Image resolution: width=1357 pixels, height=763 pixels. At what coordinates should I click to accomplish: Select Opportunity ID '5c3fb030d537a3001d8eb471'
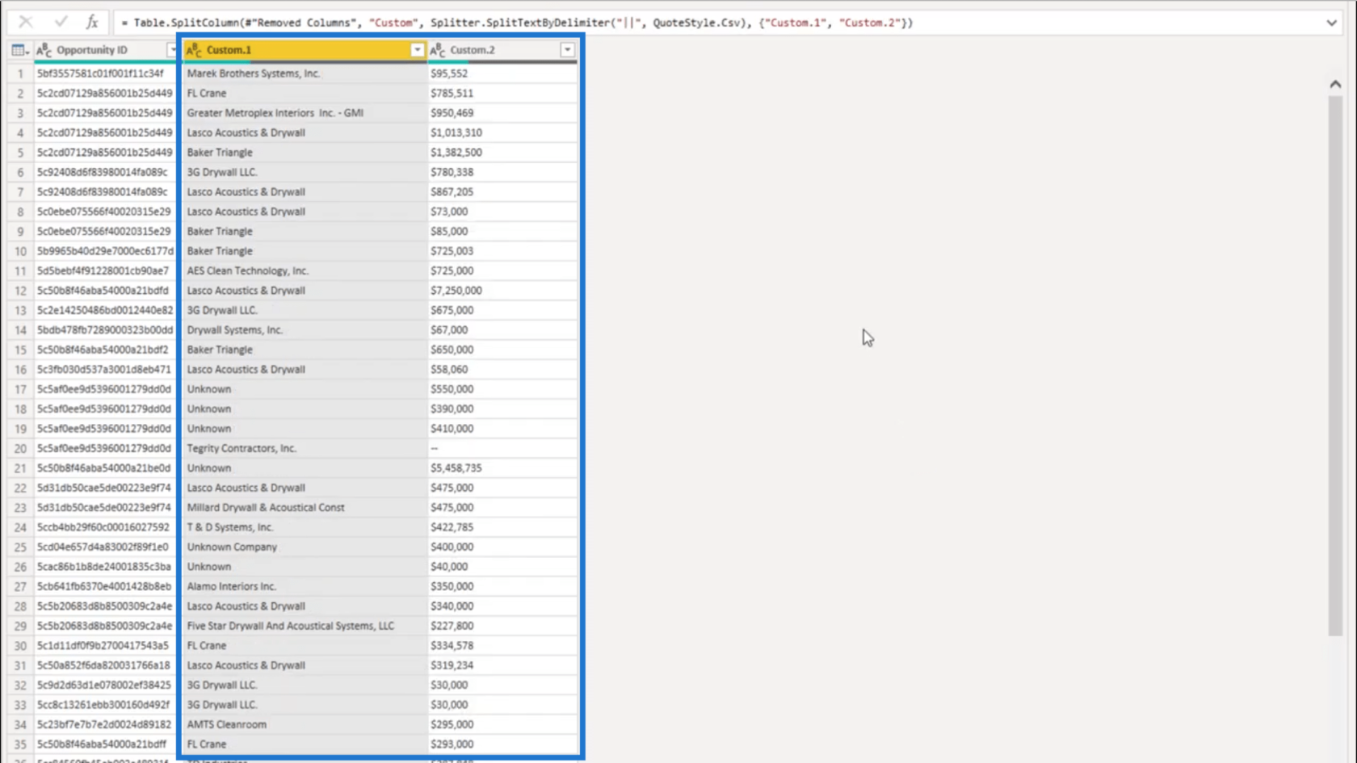104,370
